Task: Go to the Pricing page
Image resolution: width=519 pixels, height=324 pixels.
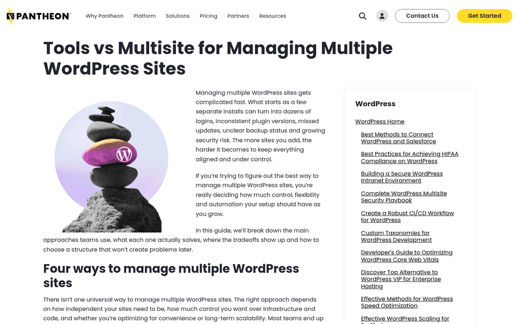Action: 208,16
